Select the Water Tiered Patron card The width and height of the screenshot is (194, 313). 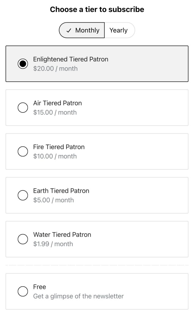tap(97, 239)
